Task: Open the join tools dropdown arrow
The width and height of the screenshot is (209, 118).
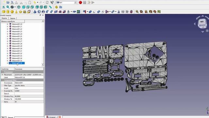Action: click(110, 12)
